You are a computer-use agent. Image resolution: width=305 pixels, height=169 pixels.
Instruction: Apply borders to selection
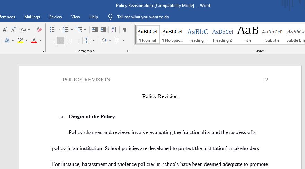(117, 40)
